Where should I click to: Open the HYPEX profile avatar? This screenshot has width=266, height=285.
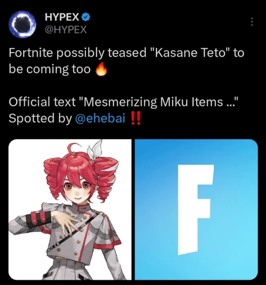click(23, 23)
